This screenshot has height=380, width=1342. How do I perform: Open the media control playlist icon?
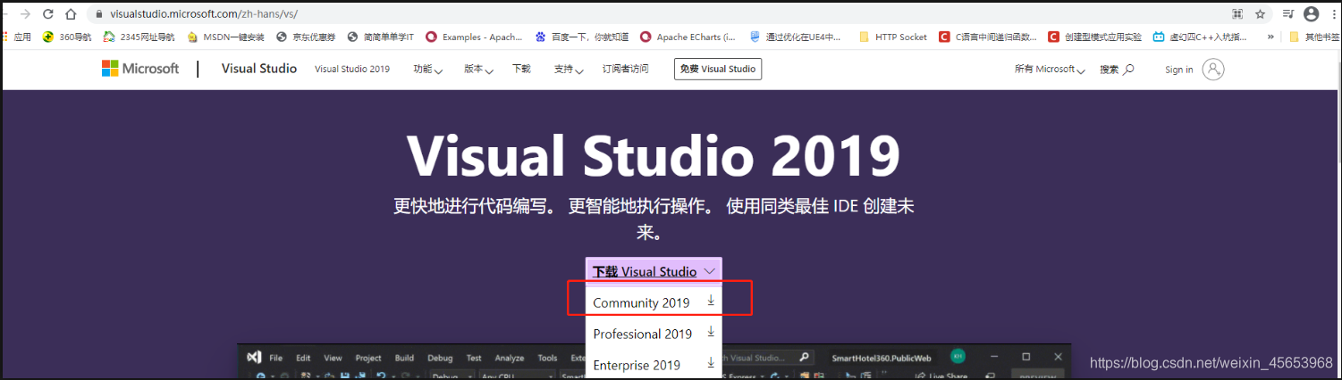coord(1288,14)
